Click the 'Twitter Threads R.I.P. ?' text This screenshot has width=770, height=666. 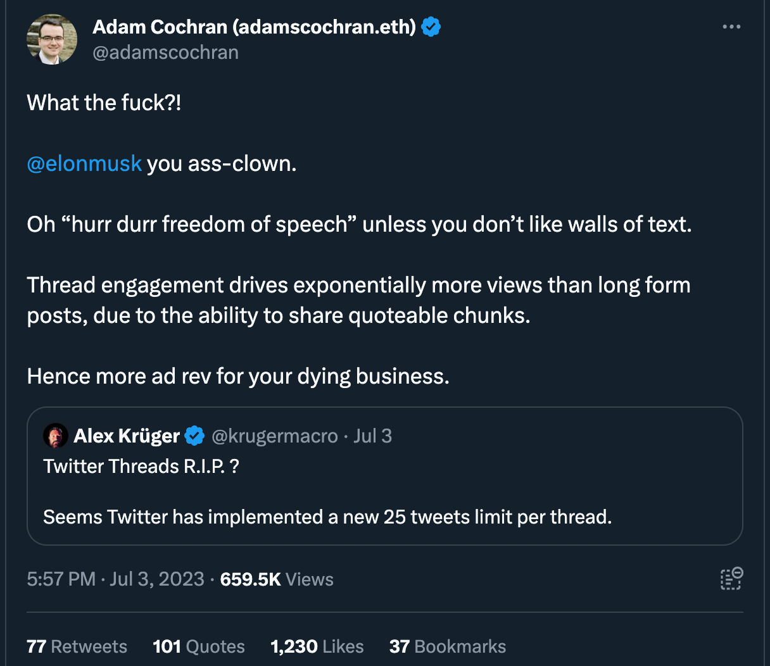(141, 467)
